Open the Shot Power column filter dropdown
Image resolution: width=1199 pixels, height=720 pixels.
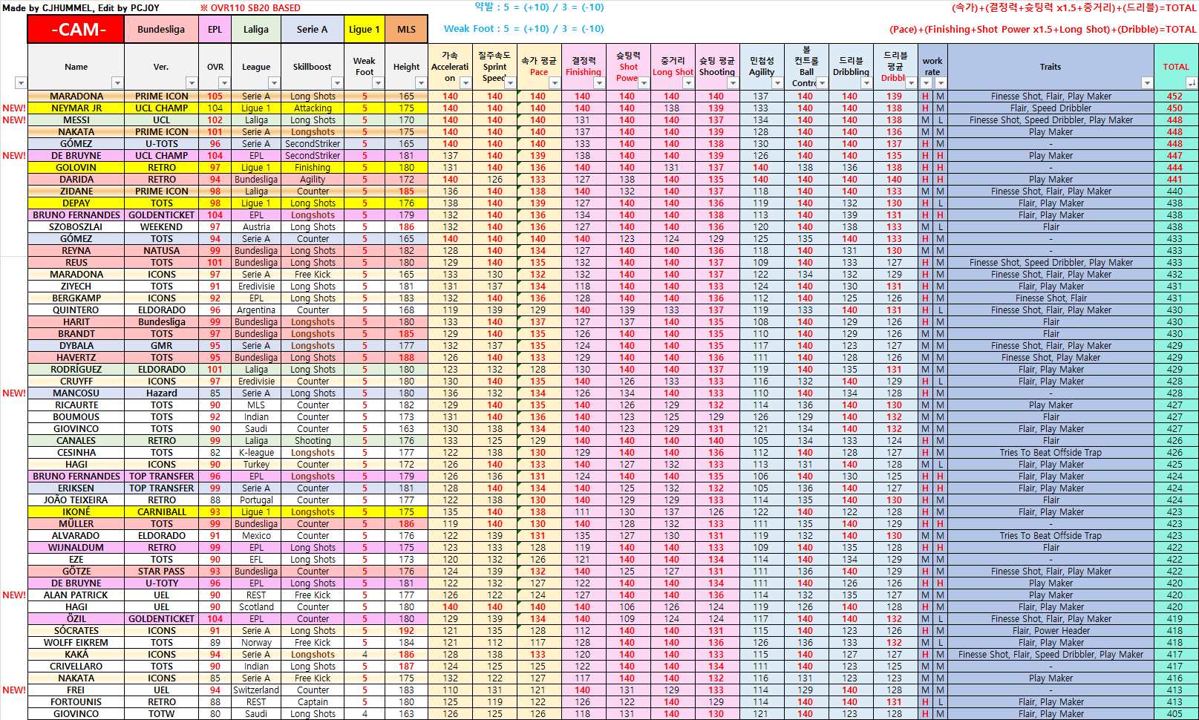(x=644, y=83)
